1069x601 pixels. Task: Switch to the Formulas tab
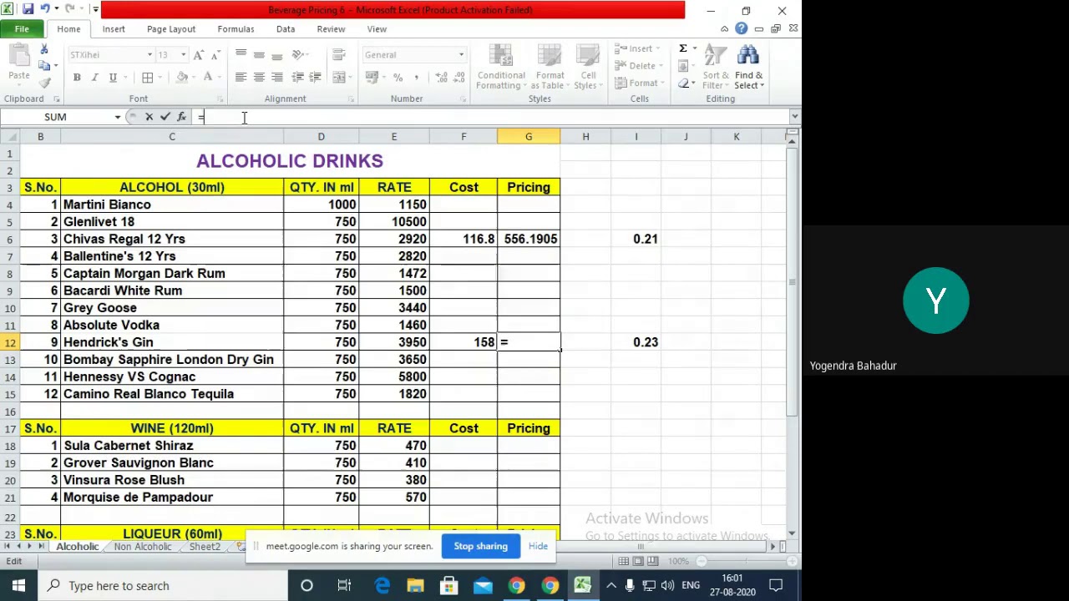(236, 29)
